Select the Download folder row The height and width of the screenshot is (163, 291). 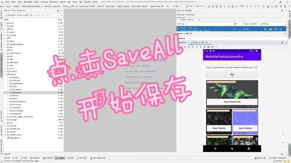33,92
